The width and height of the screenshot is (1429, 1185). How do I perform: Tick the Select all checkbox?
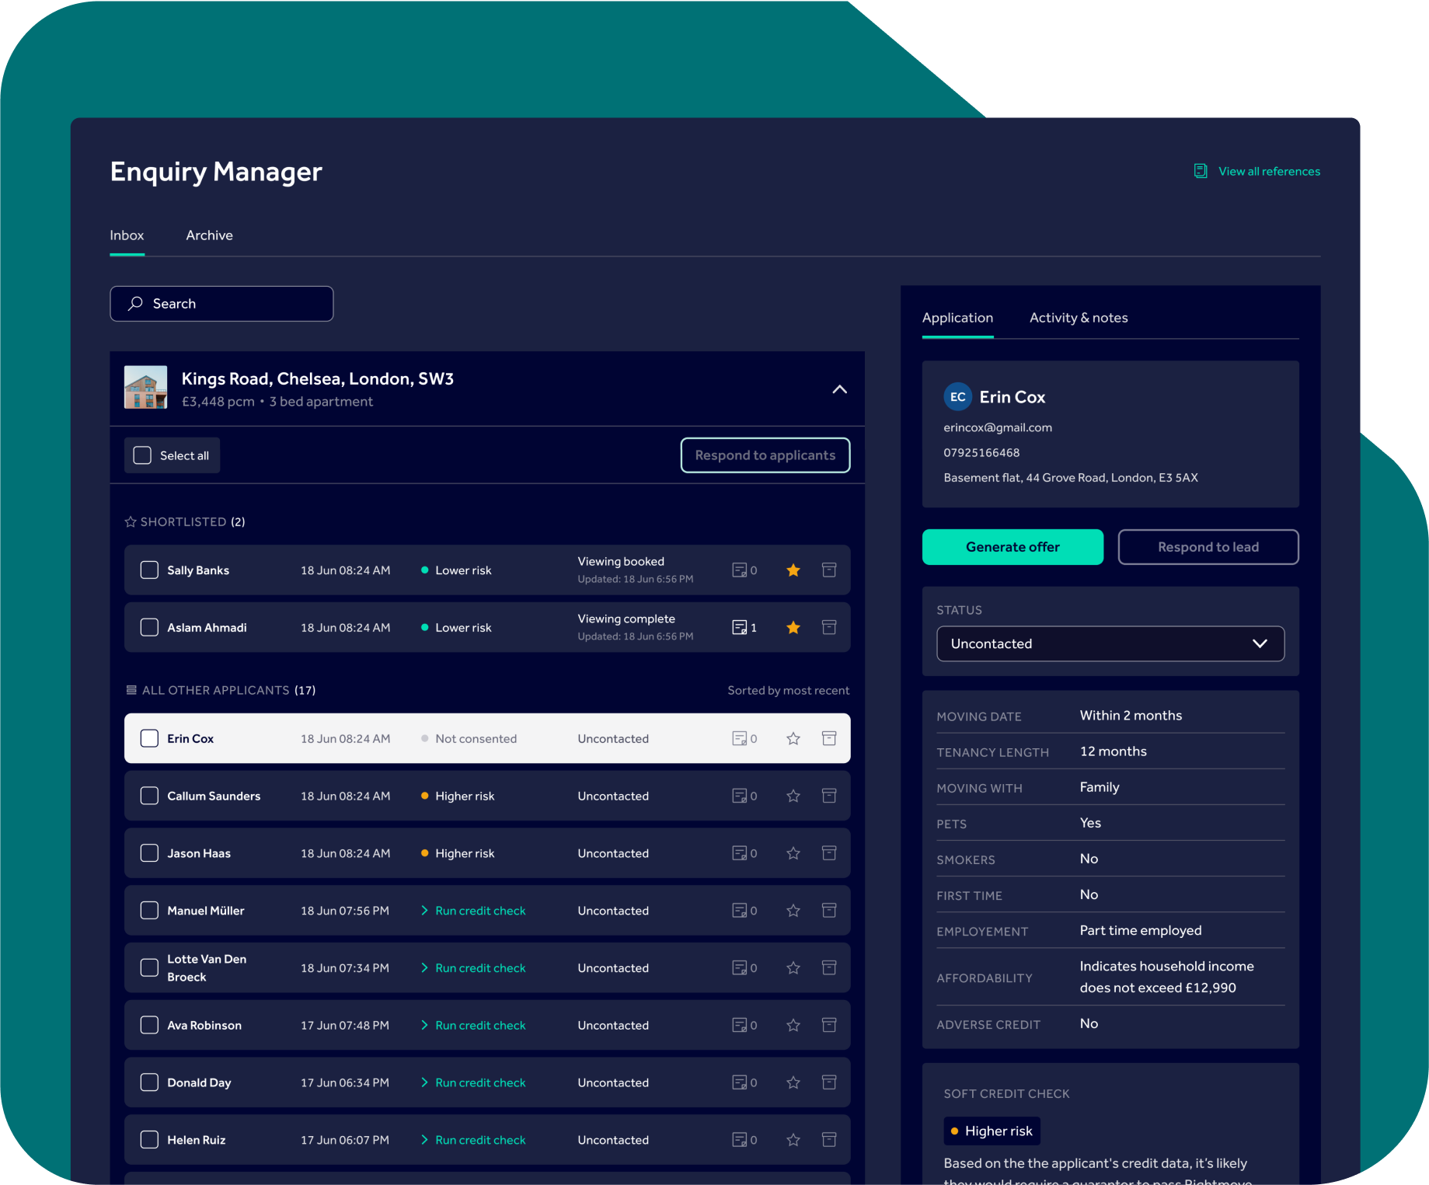(x=142, y=455)
